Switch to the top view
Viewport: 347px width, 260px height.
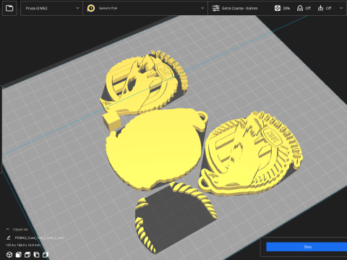(27, 254)
